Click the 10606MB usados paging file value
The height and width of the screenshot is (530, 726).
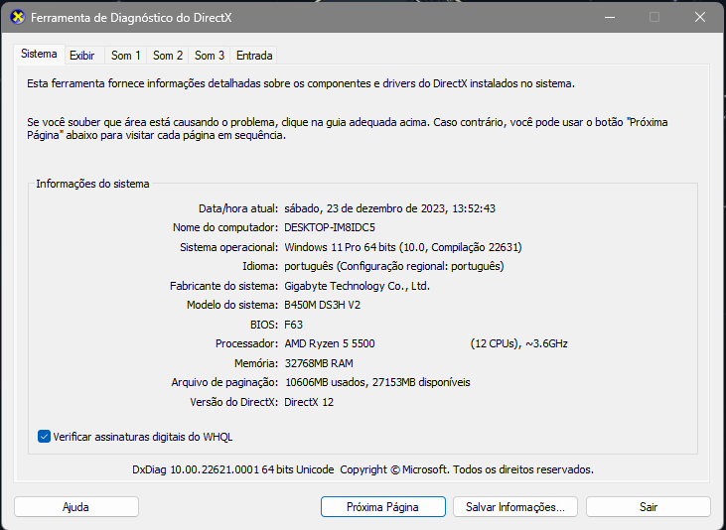377,382
